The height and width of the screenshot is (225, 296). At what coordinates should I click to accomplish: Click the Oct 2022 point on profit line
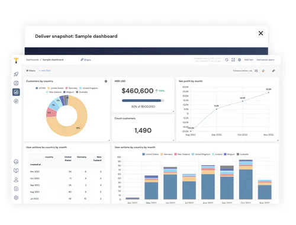click(243, 101)
